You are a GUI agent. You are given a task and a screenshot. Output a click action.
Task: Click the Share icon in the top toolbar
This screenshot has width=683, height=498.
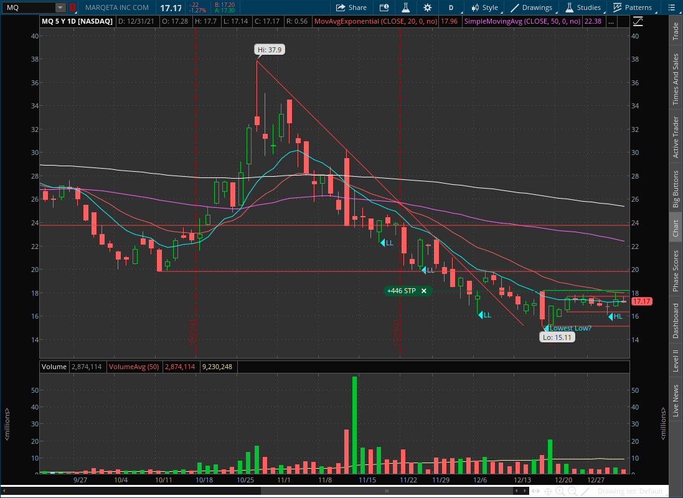[351, 7]
